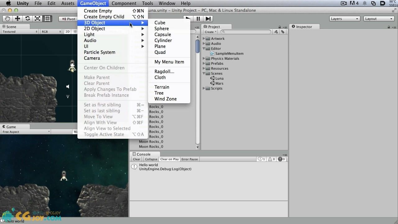Toggle the Project panel lock icon
The width and height of the screenshot is (398, 224).
point(280,27)
